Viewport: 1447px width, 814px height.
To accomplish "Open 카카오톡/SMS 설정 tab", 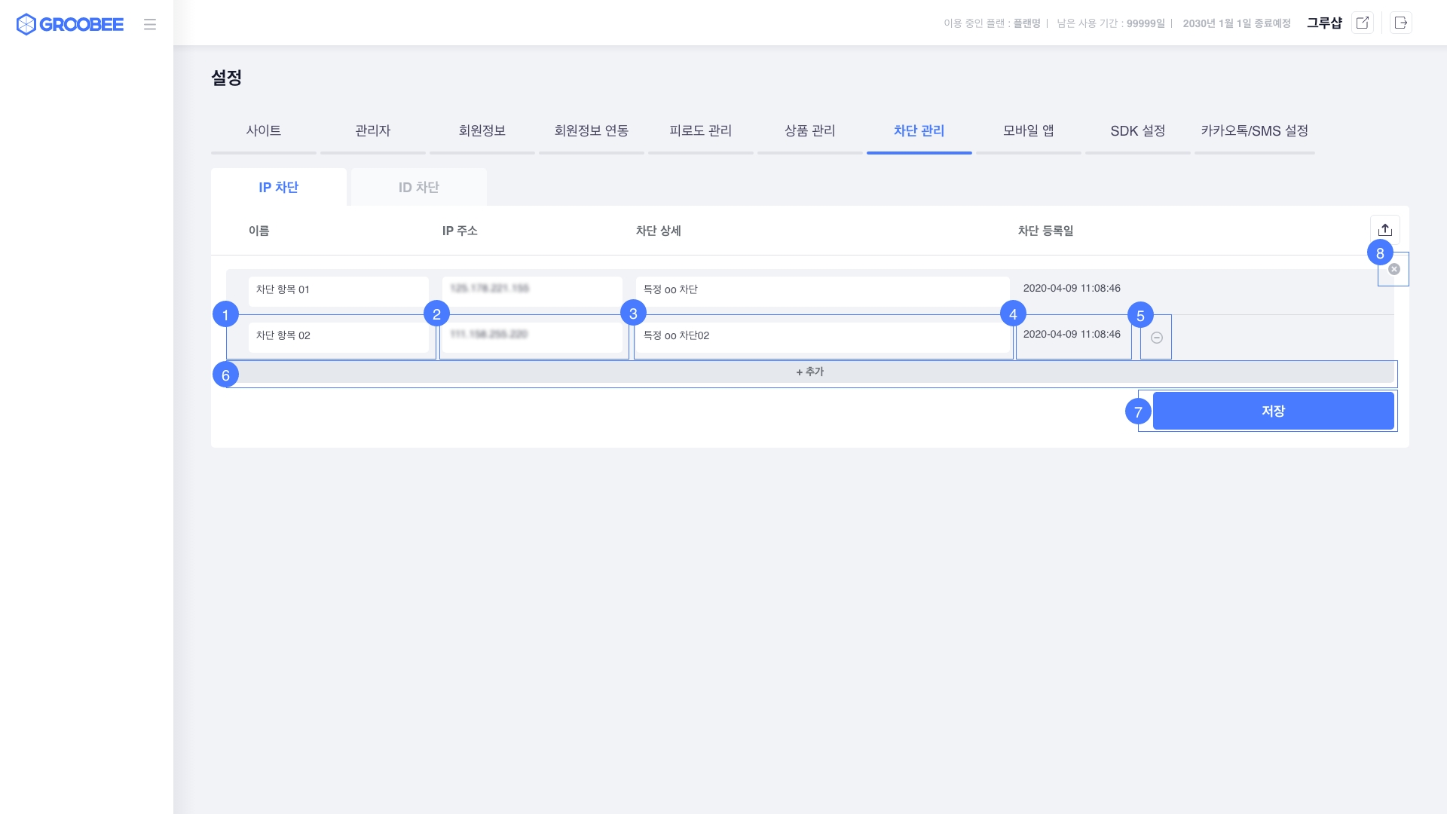I will click(1254, 130).
